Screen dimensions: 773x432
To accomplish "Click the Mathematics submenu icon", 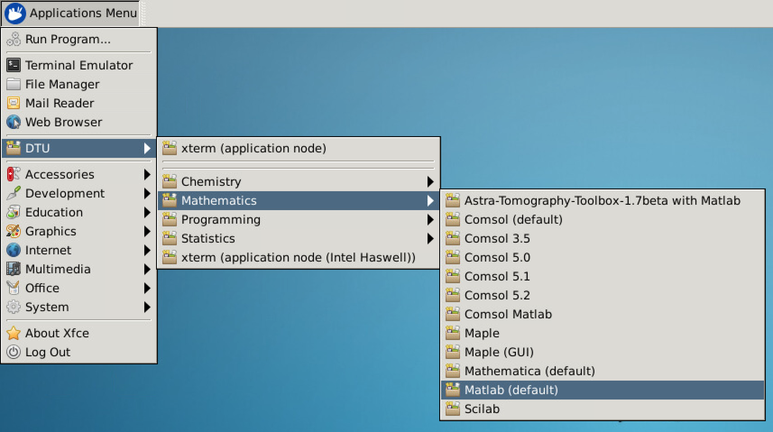I will click(170, 201).
